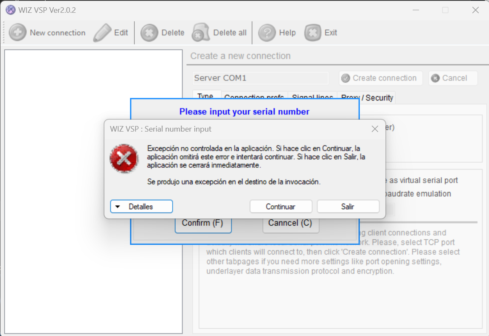Image resolution: width=489 pixels, height=336 pixels.
Task: Close the Serial number input error dialog
Action: [x=375, y=129]
